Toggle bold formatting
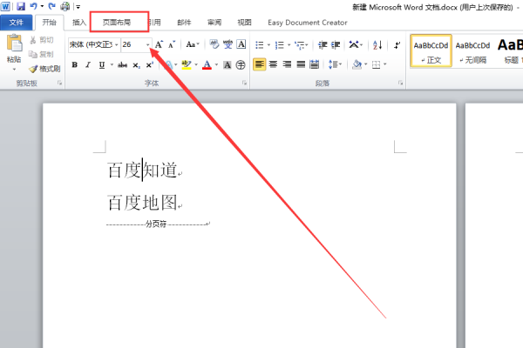 coord(75,64)
